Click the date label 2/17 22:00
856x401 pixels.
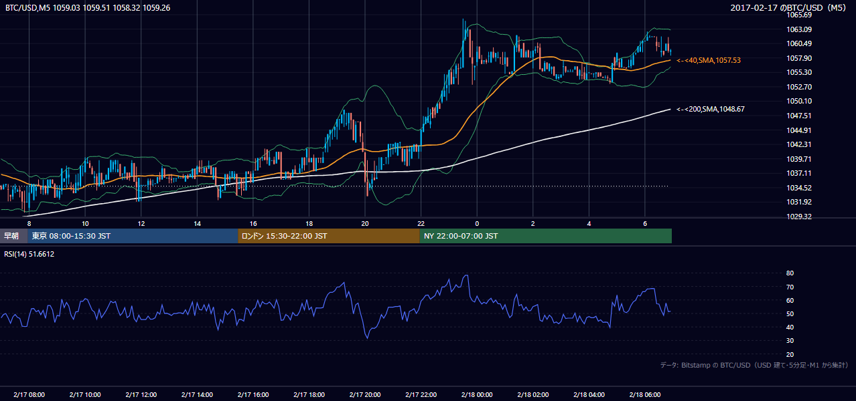[421, 394]
